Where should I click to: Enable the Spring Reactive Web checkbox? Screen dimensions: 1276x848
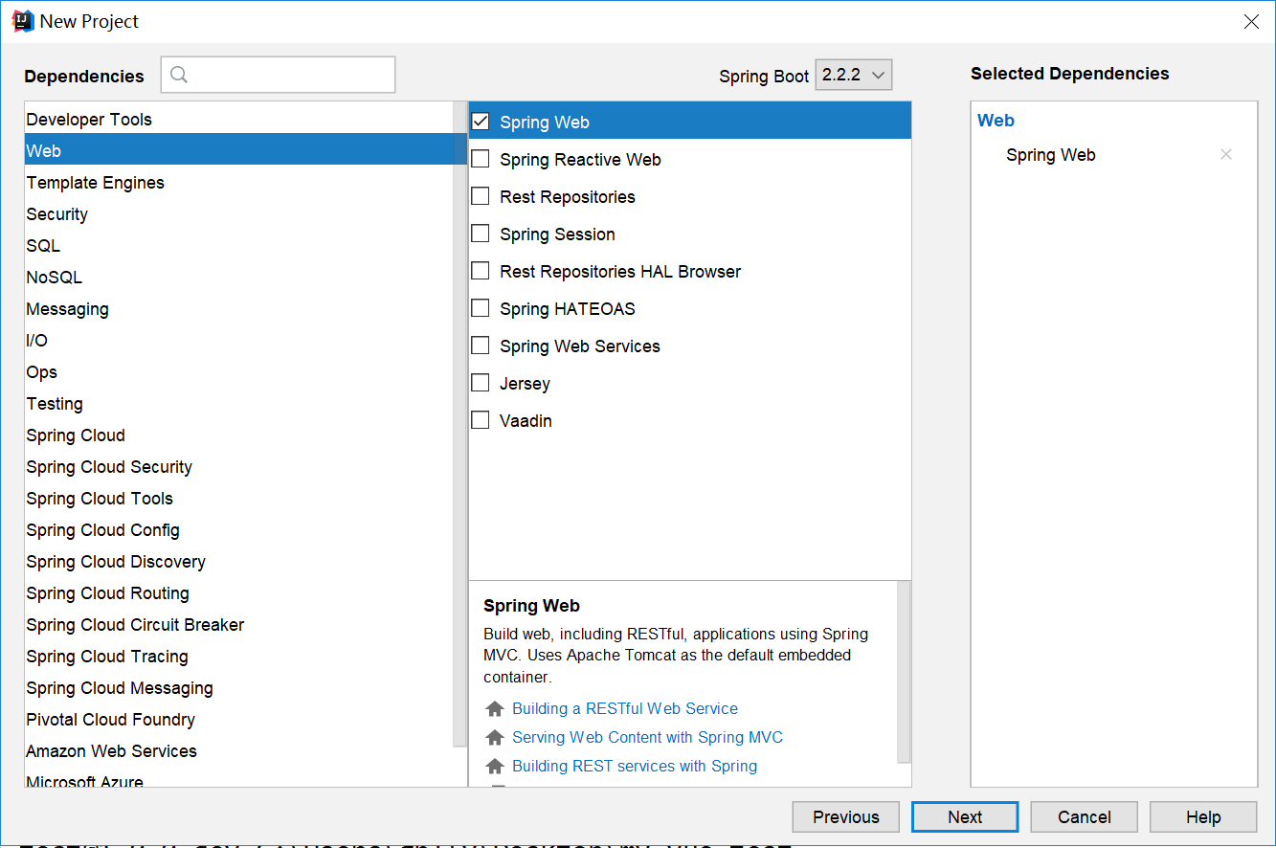[x=481, y=159]
